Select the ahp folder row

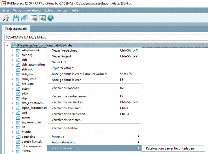click(x=24, y=98)
